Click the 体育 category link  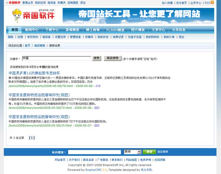point(98,86)
